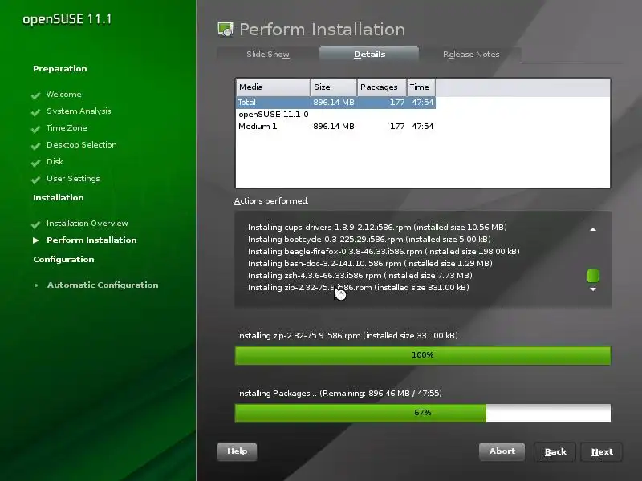Image resolution: width=642 pixels, height=481 pixels.
Task: Open the Details tab
Action: tap(369, 54)
